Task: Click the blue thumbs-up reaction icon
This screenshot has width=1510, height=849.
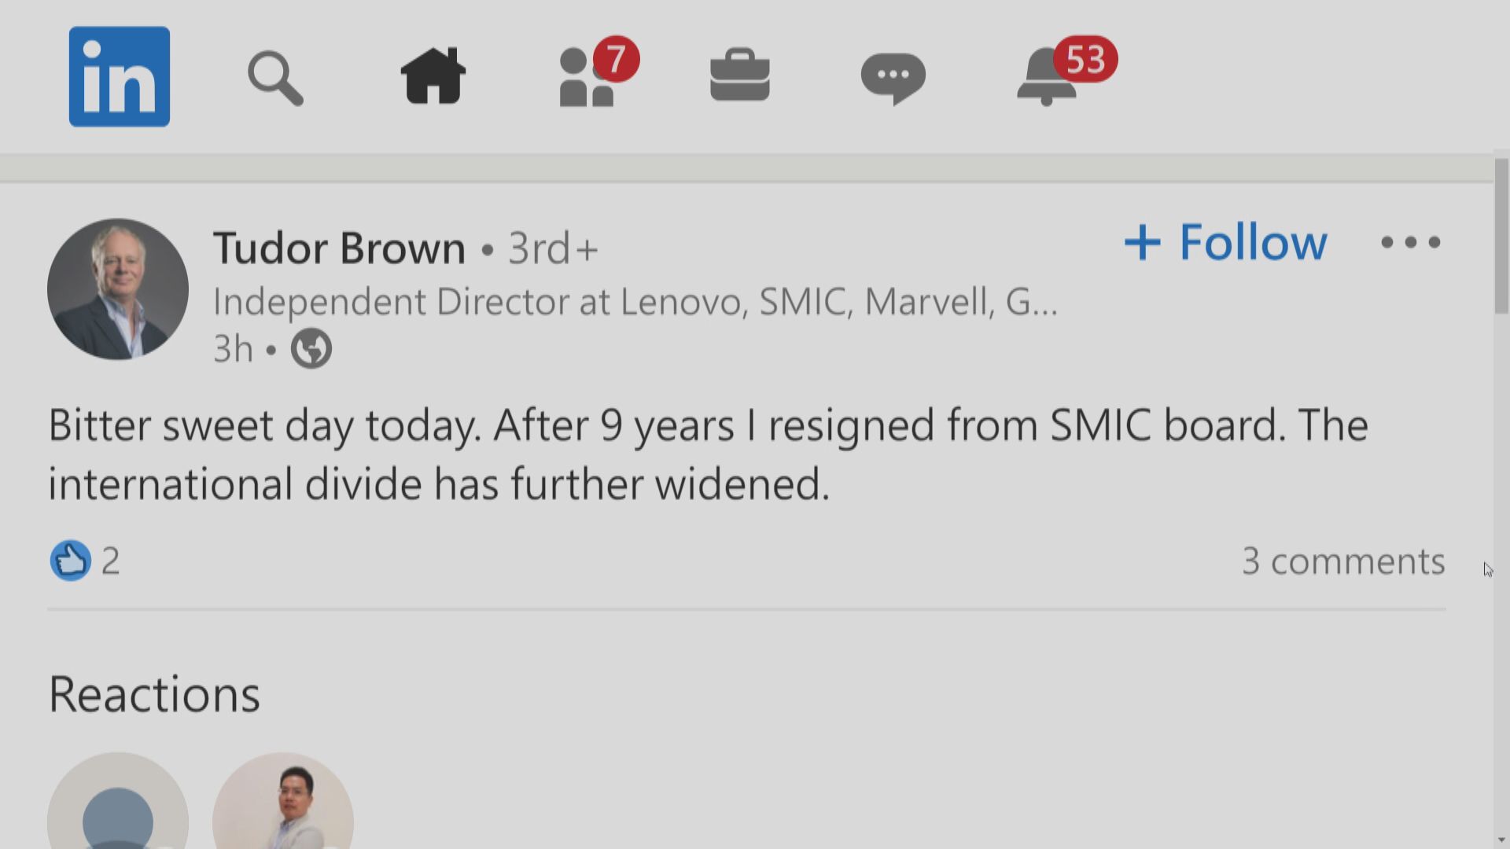Action: [x=71, y=560]
